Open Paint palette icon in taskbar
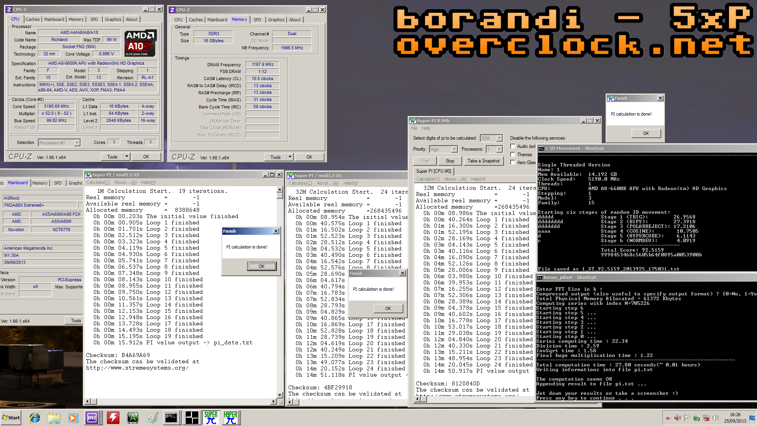Screen dimensions: 757x426 pyautogui.click(x=152, y=417)
